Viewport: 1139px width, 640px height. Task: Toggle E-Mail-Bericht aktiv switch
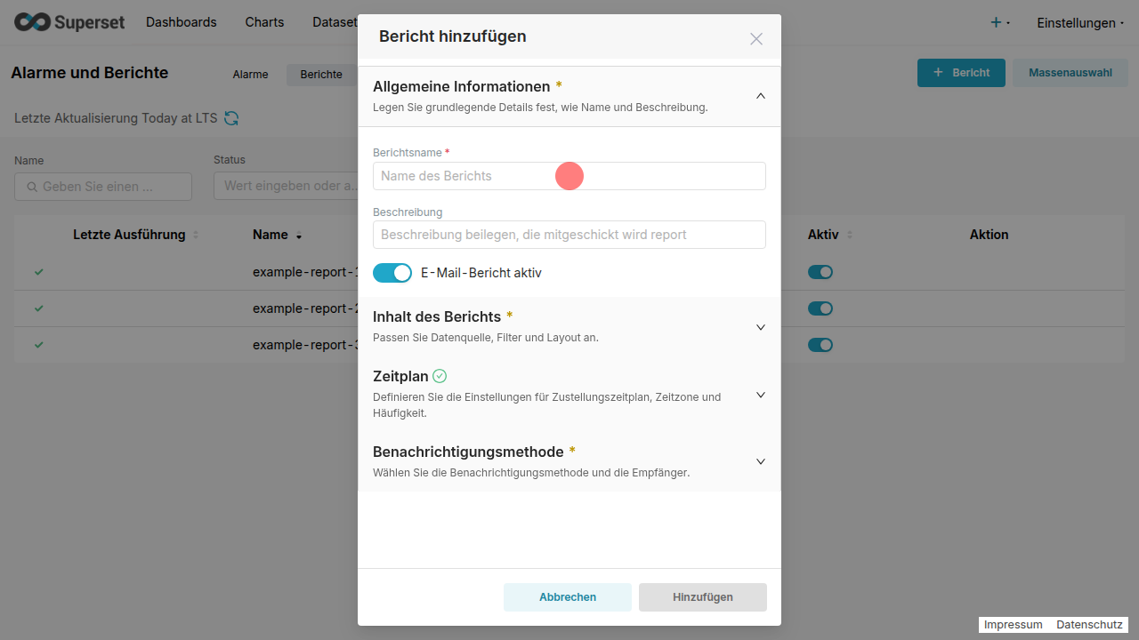392,273
